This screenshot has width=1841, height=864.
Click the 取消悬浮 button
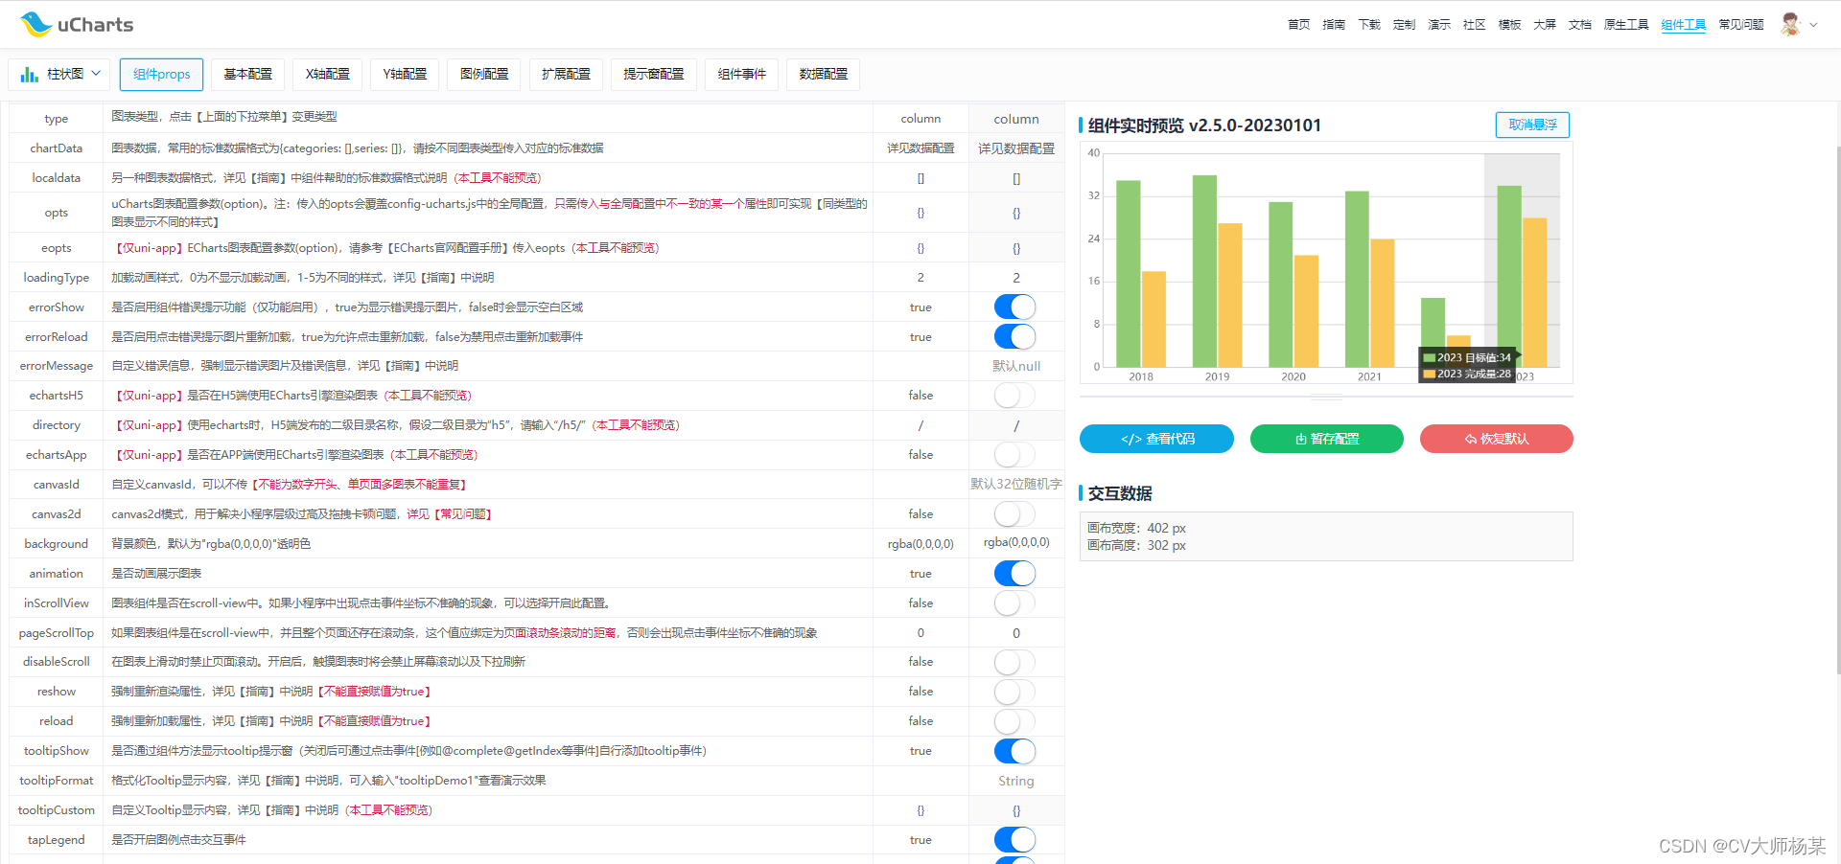[x=1531, y=125]
